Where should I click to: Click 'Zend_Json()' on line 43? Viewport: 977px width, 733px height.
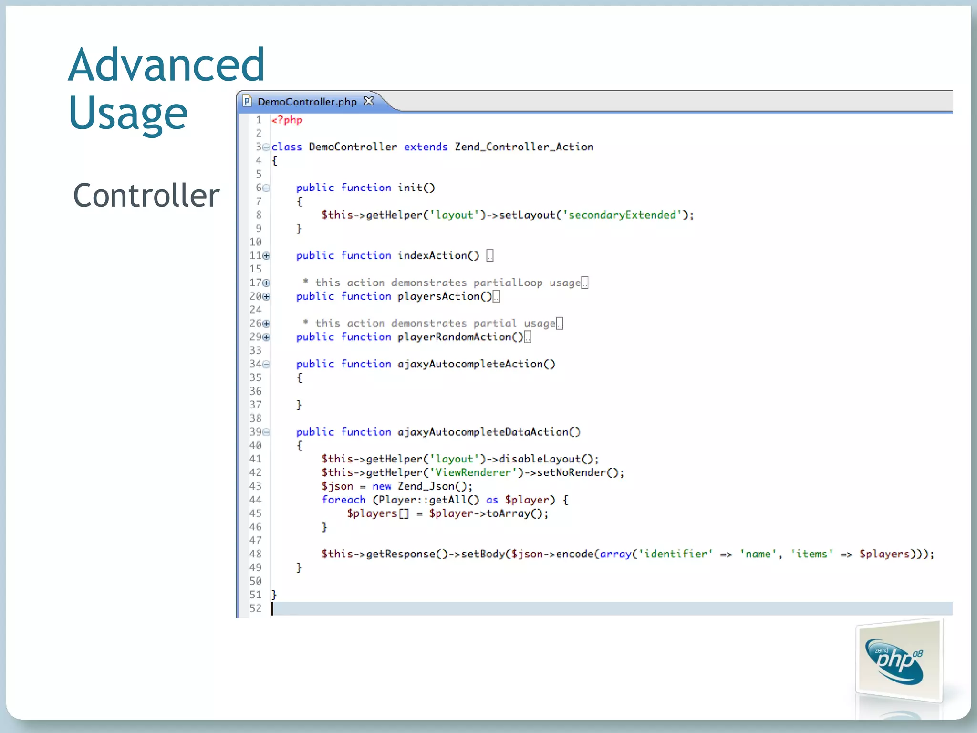click(432, 486)
